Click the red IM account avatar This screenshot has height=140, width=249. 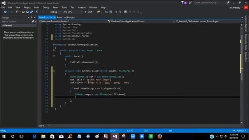point(246,7)
